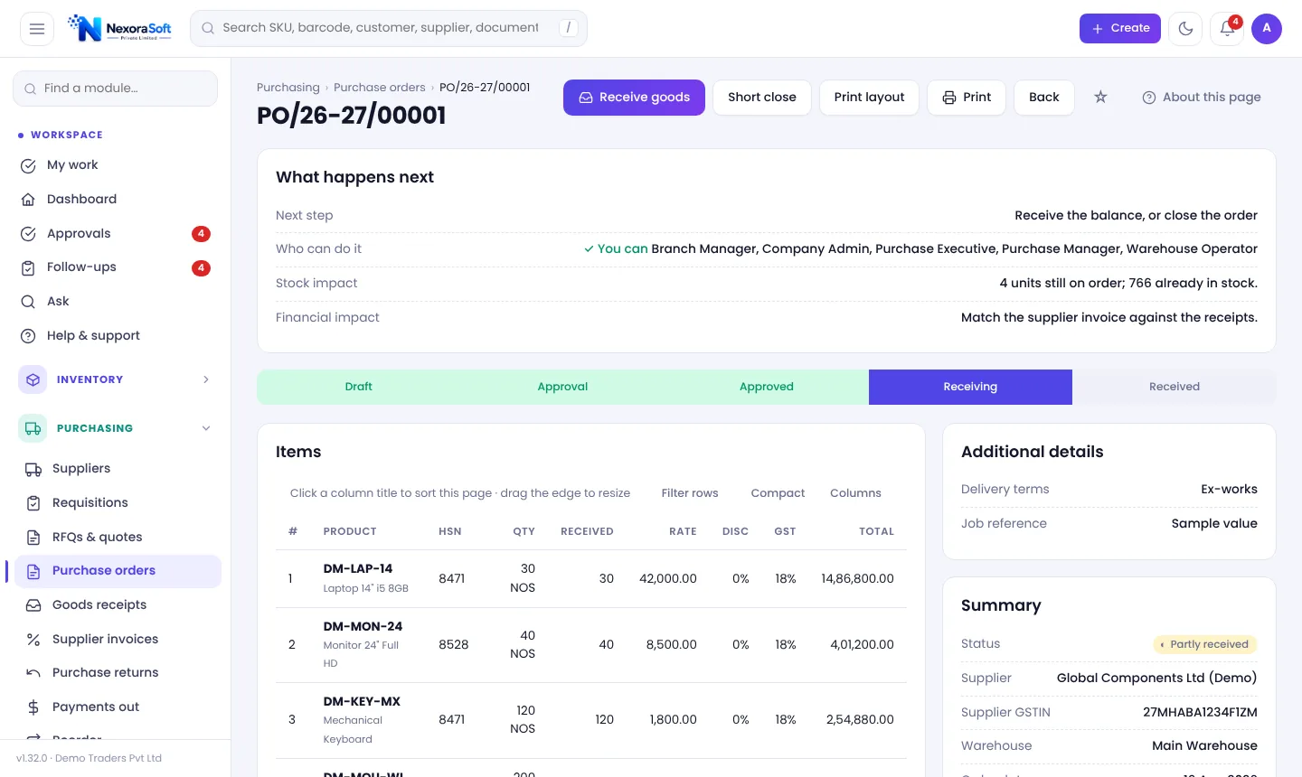The height and width of the screenshot is (777, 1302).
Task: Toggle Compact table view
Action: coord(778,493)
